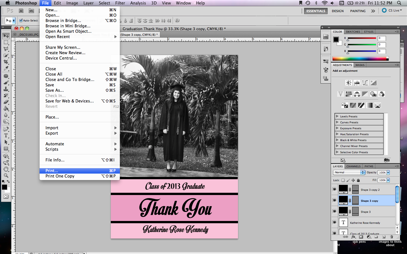Add a Curves adjustment
Viewport: 407px width, 254px height.
click(365, 83)
